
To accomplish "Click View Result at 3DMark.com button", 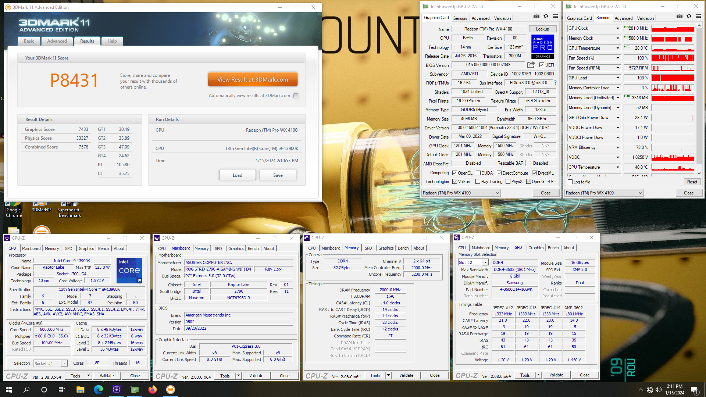I will [x=253, y=79].
